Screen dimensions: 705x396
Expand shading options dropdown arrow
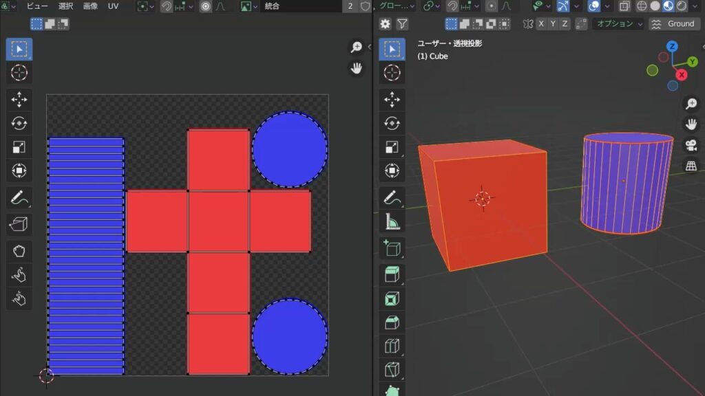pyautogui.click(x=695, y=6)
